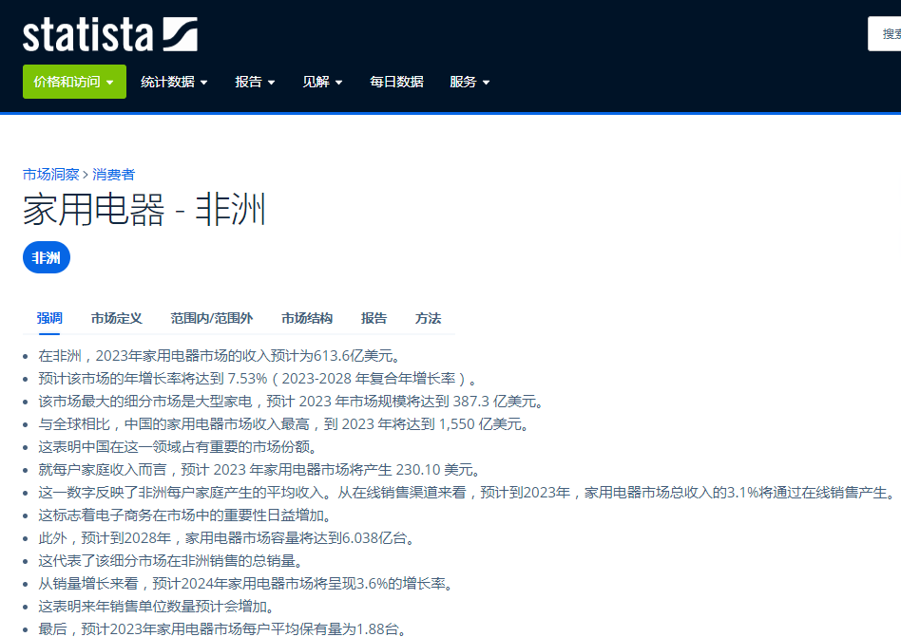Click the search input field
The image size is (901, 637).
click(884, 34)
